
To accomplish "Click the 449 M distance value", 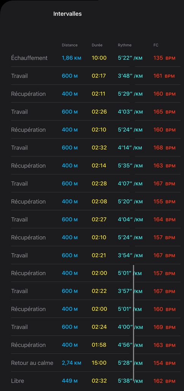I will tap(70, 381).
